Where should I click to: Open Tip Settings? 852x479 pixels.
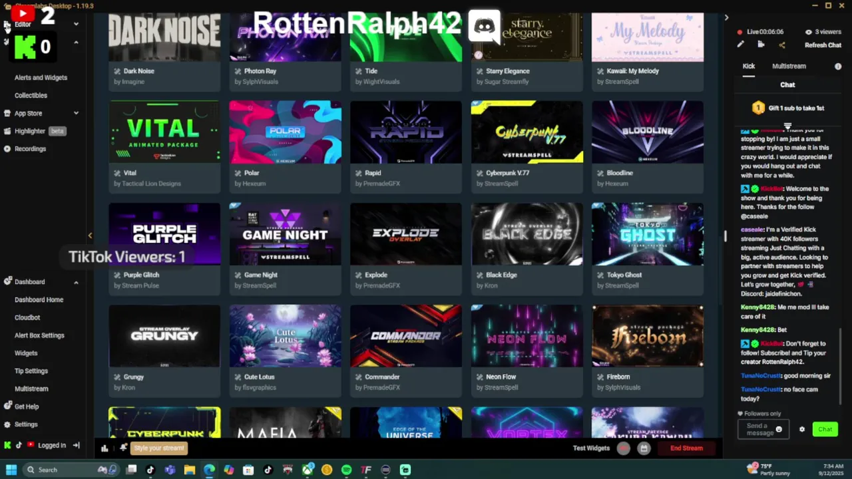click(31, 371)
